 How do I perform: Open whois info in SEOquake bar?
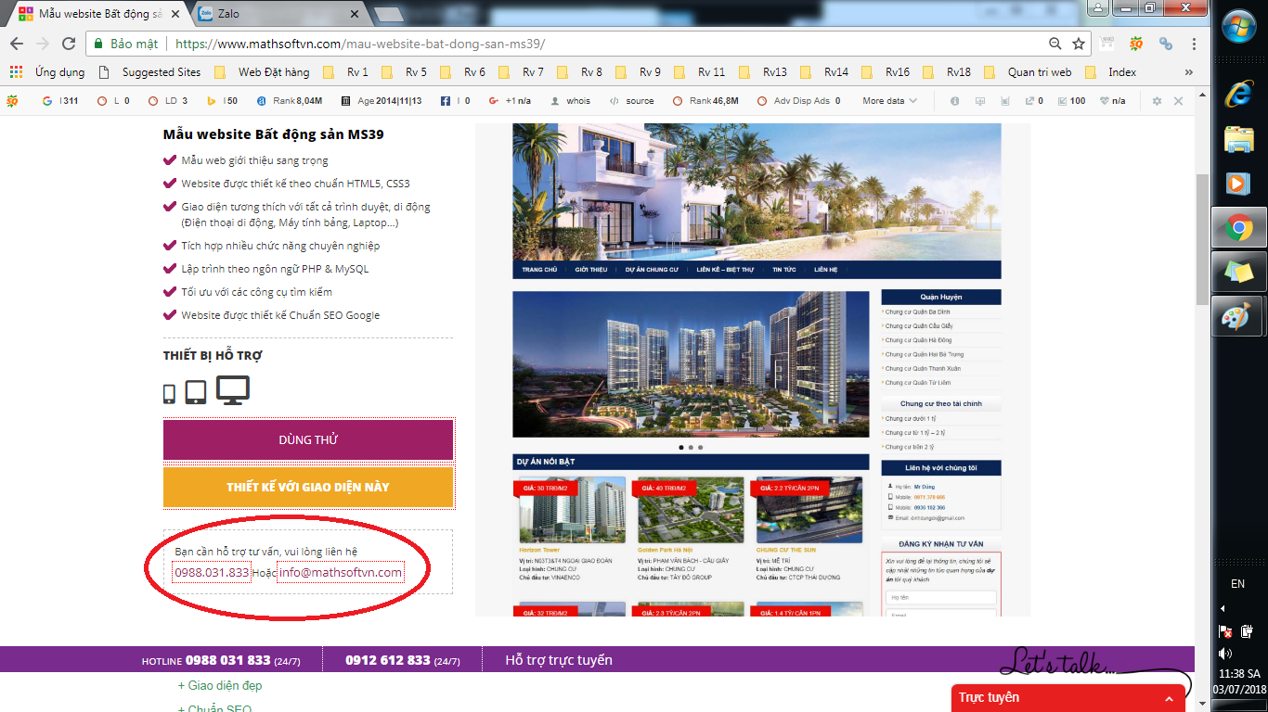click(570, 101)
